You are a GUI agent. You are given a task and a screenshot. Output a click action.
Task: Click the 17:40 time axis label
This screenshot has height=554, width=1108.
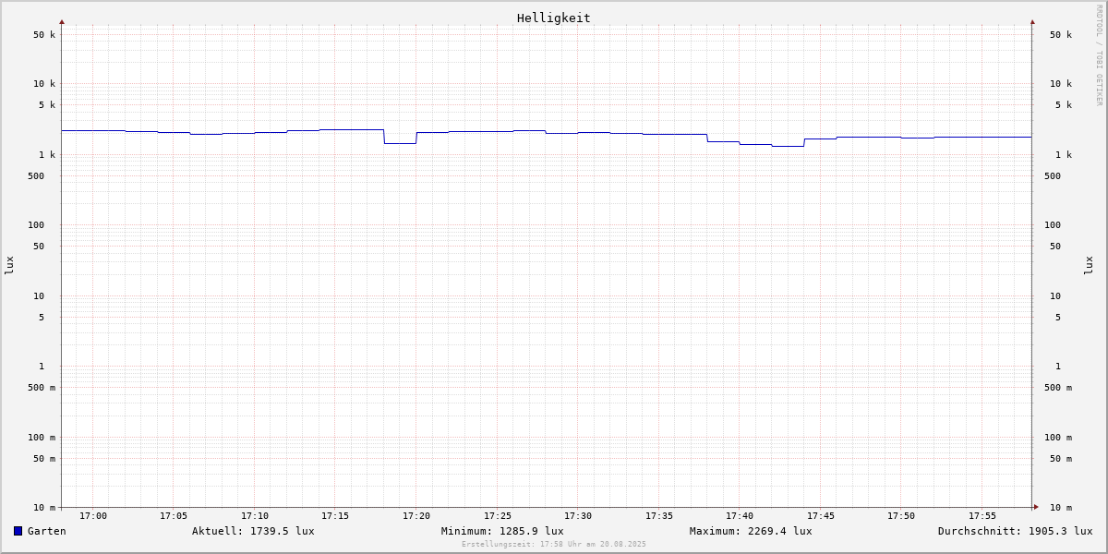point(740,516)
